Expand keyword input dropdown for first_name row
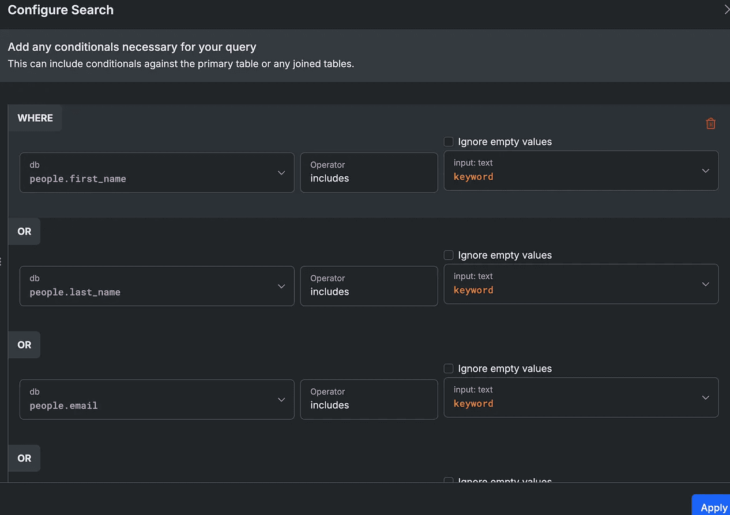Viewport: 730px width, 515px height. coord(581,171)
